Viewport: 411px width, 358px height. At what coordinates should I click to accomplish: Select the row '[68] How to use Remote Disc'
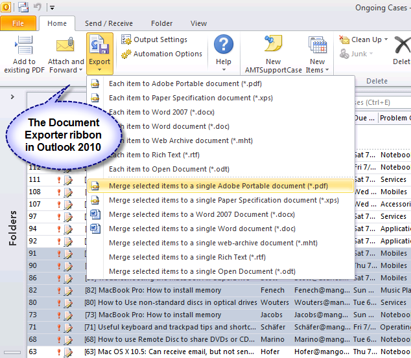tap(219, 340)
